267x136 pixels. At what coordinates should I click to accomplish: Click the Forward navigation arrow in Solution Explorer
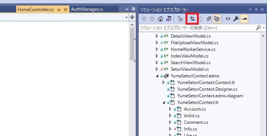(x=152, y=19)
